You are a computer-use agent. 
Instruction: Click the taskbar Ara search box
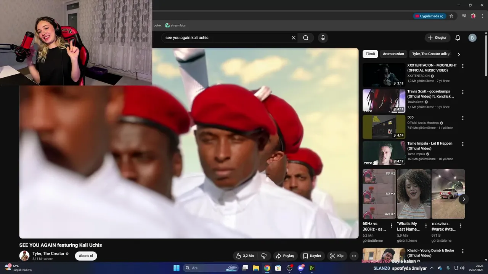point(210,268)
